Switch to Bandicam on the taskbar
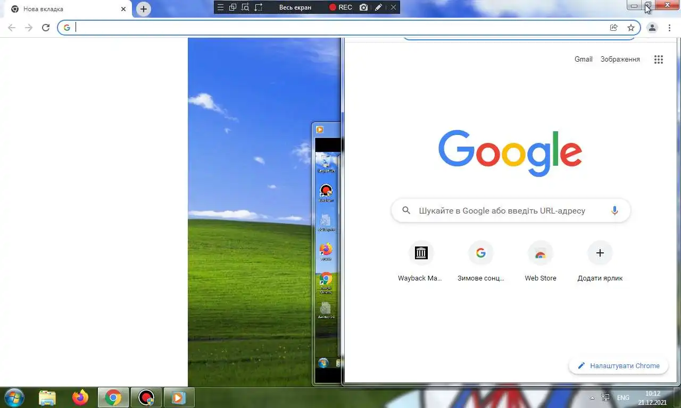The height and width of the screenshot is (408, 681). [146, 397]
